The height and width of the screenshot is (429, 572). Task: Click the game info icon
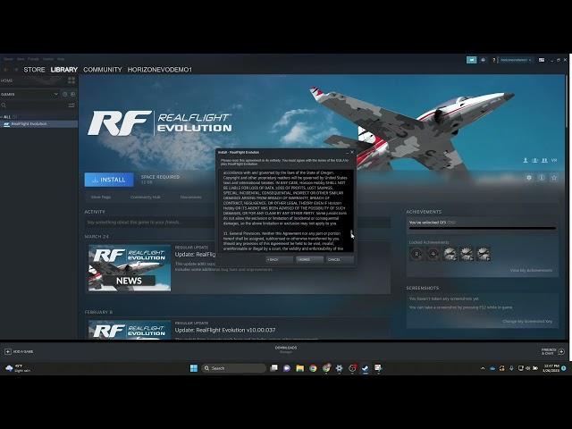pos(542,178)
